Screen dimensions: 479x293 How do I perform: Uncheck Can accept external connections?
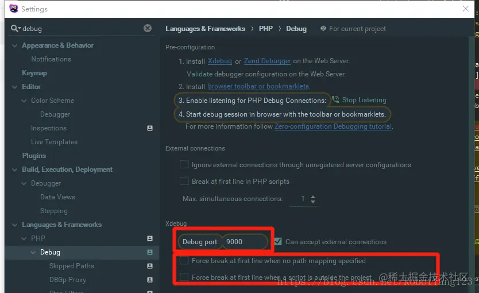tap(277, 241)
